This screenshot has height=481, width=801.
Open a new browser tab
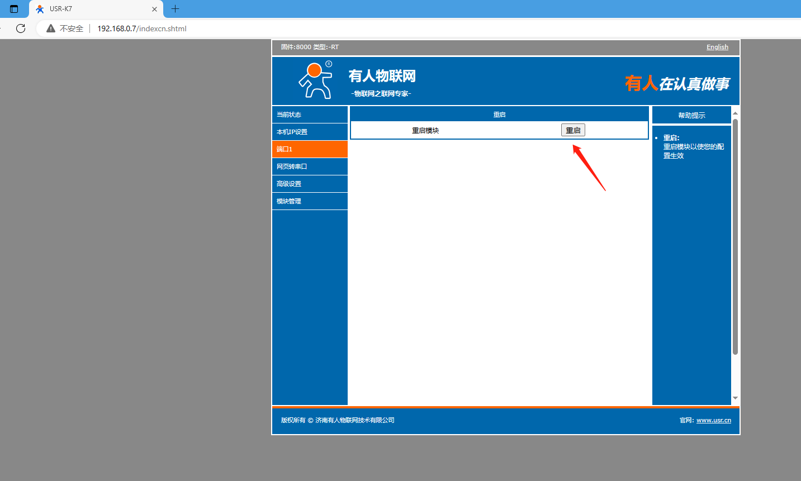pyautogui.click(x=175, y=9)
